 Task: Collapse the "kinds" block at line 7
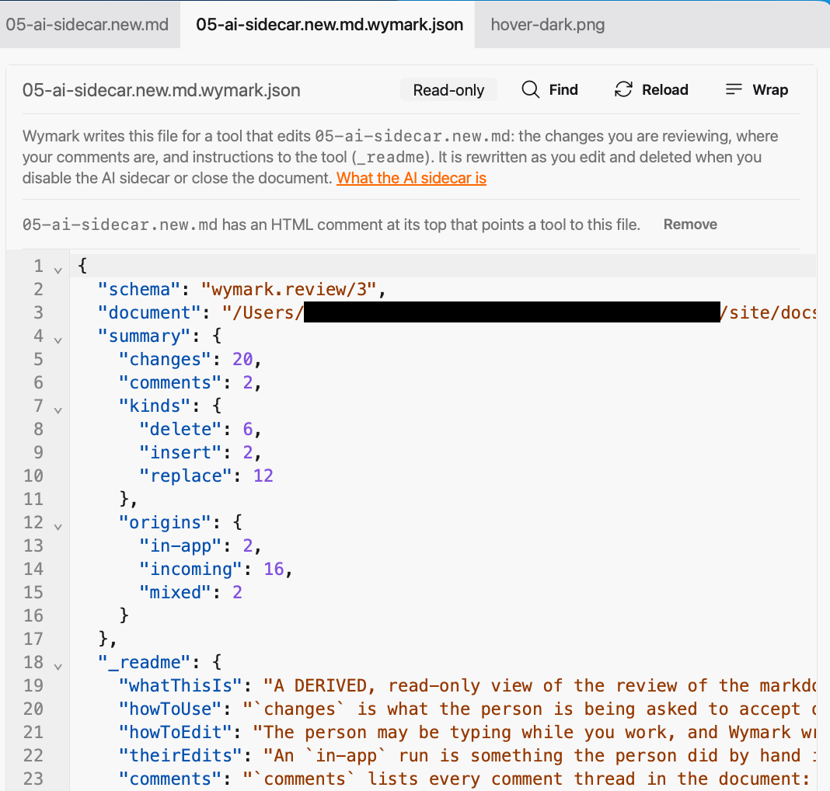click(58, 409)
